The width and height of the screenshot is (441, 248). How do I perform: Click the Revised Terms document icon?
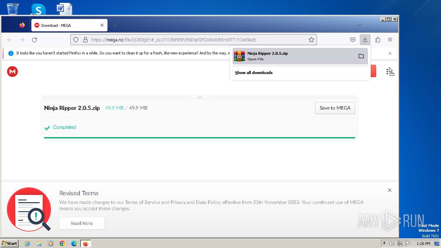(29, 209)
